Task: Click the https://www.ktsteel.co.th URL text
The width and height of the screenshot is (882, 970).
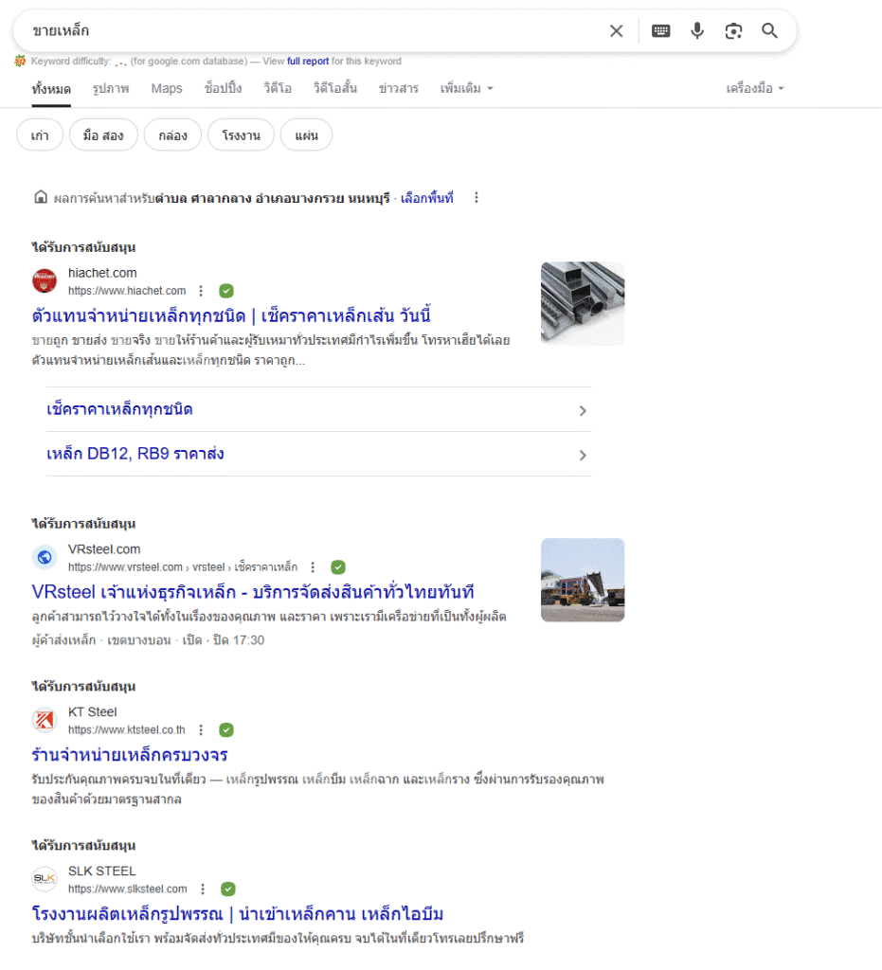Action: 127,730
